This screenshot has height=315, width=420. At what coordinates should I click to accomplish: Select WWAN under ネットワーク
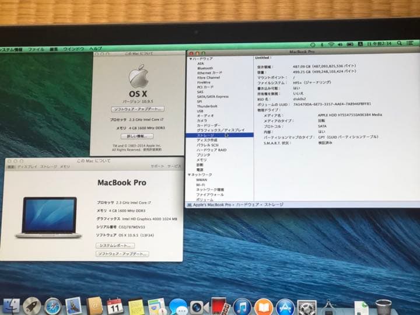[202, 180]
